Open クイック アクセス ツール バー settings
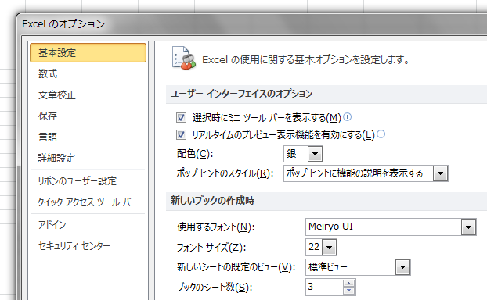Screen dimensions: 487x300 point(88,202)
